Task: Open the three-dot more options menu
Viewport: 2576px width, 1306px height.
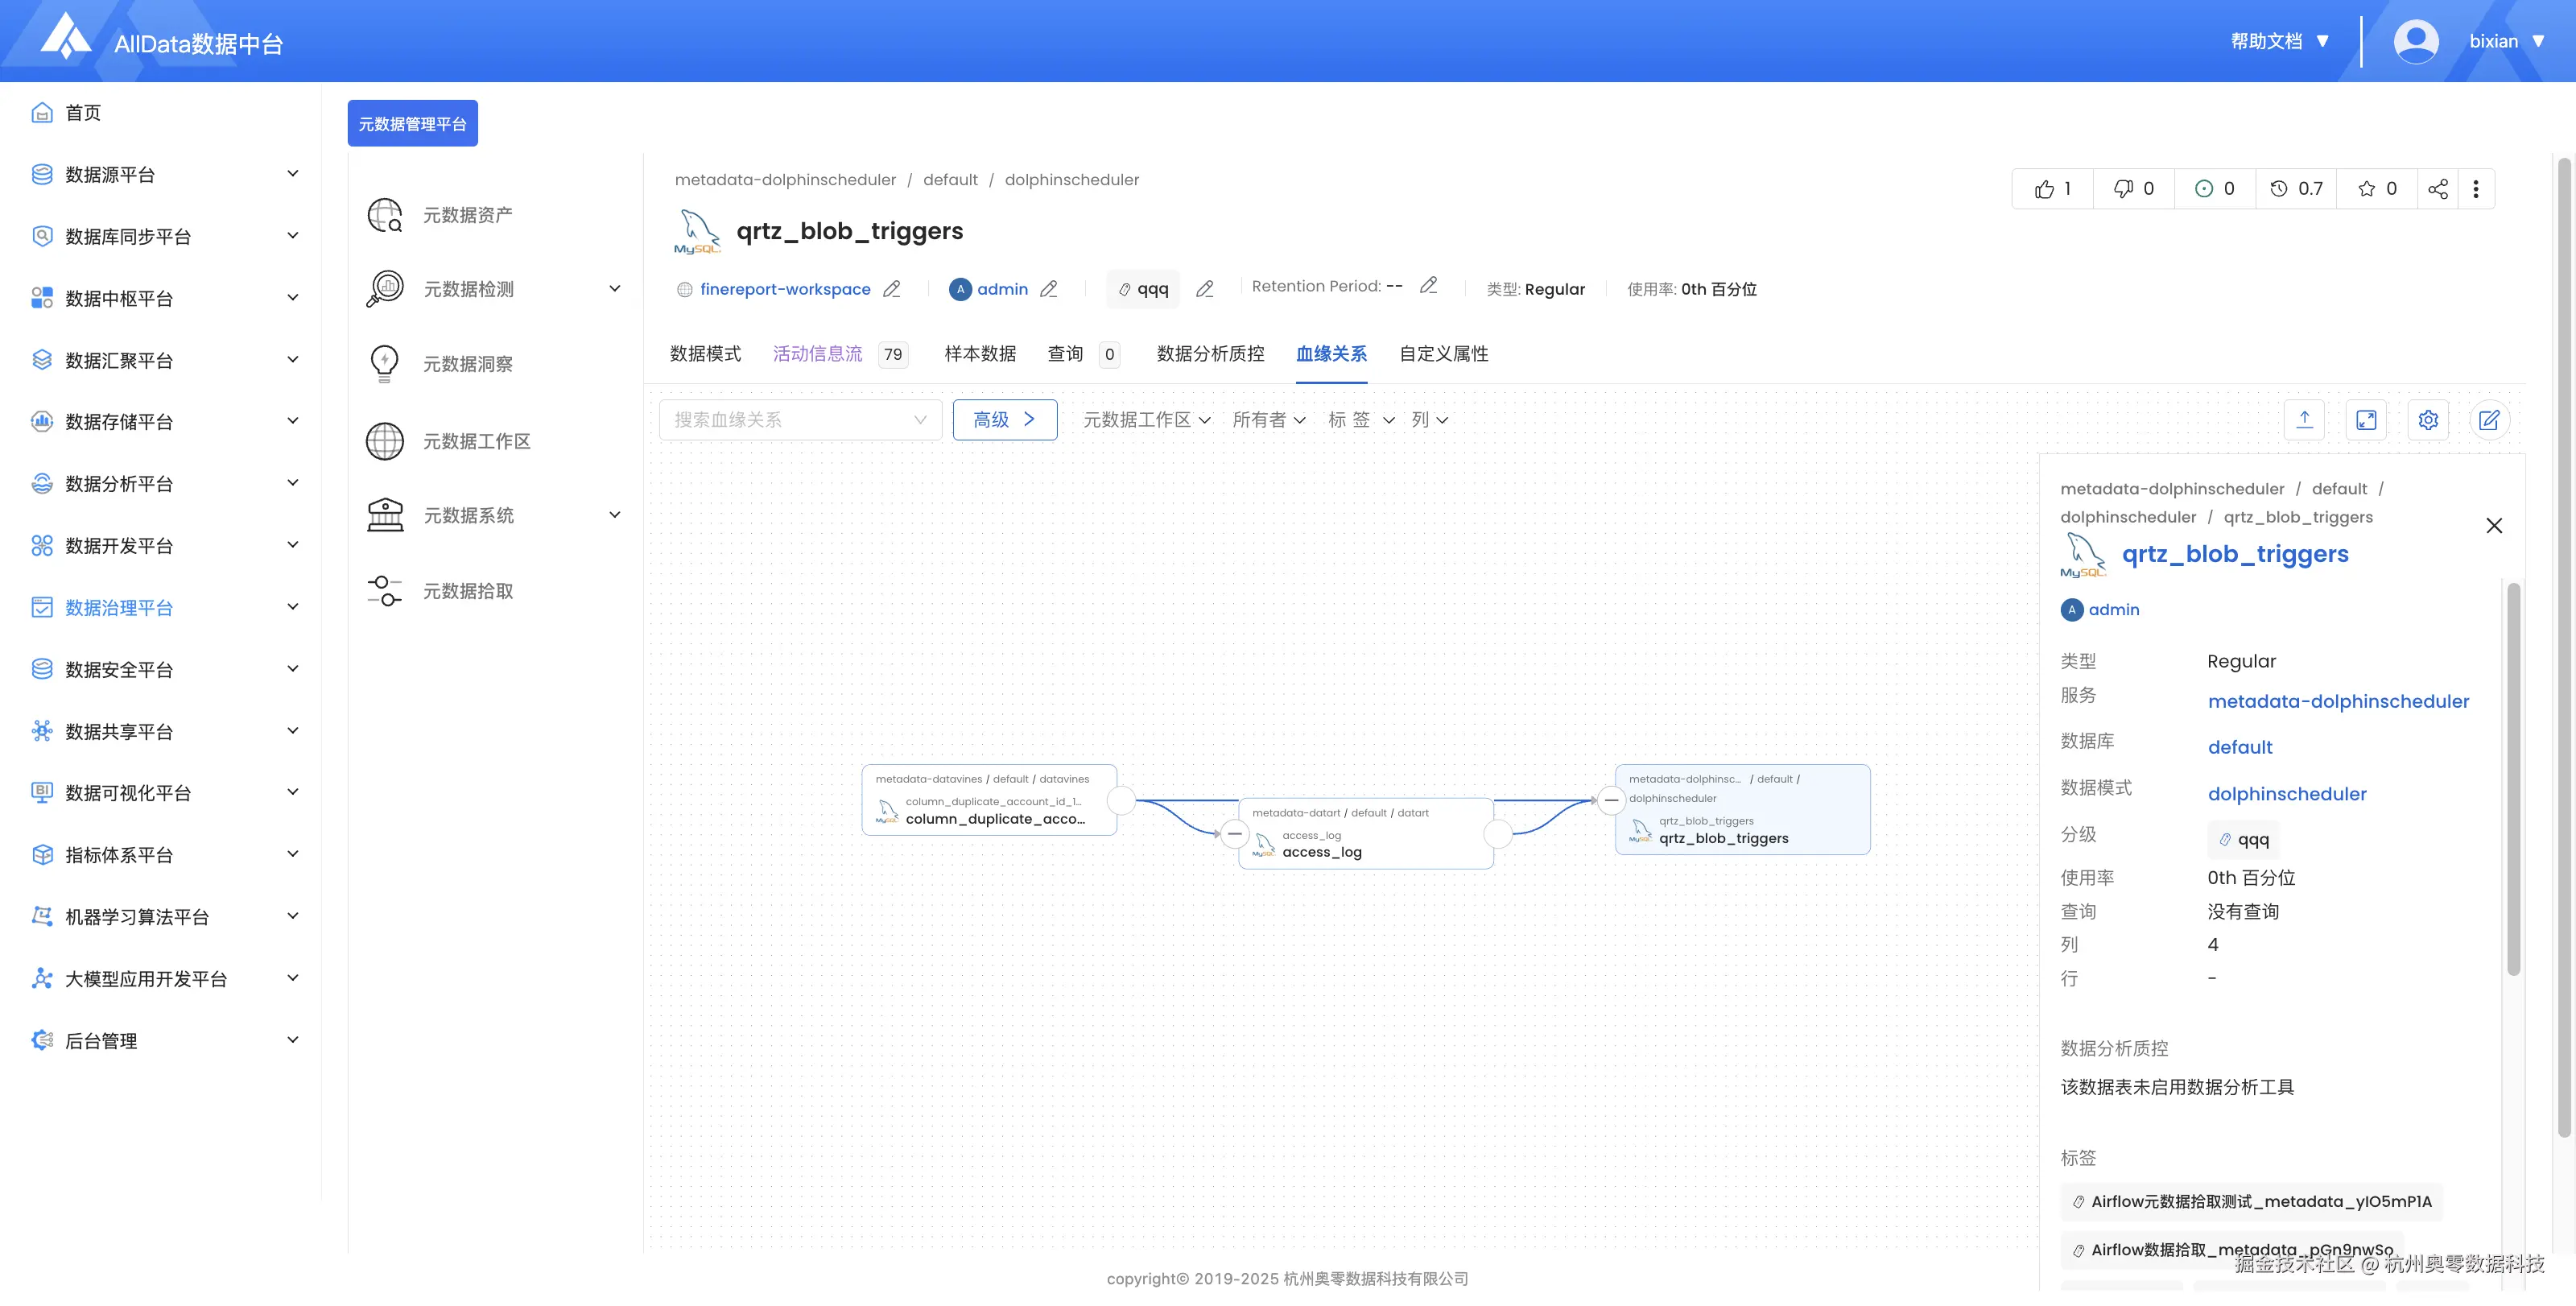Action: pyautogui.click(x=2476, y=189)
